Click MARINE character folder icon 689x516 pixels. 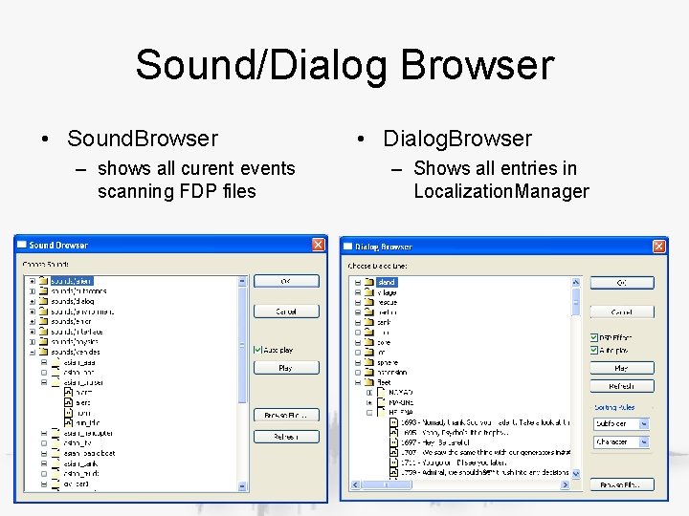tap(381, 402)
